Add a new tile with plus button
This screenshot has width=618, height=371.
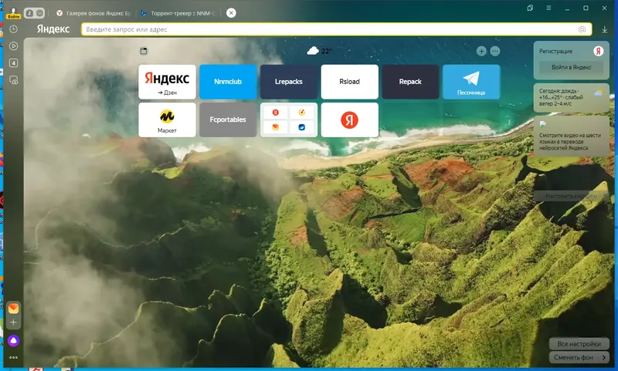[481, 51]
